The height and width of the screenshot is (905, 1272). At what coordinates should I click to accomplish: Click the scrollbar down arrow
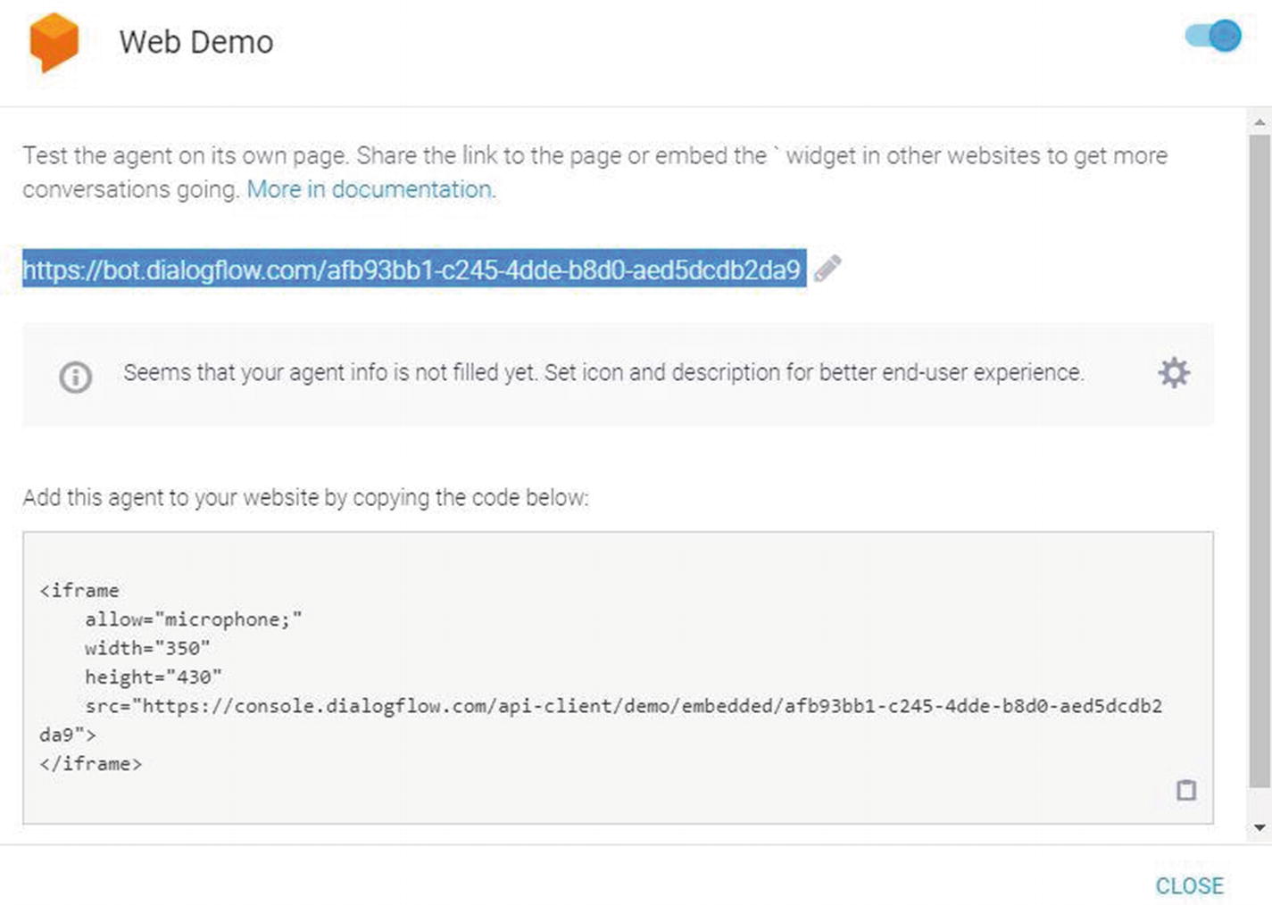pyautogui.click(x=1259, y=827)
